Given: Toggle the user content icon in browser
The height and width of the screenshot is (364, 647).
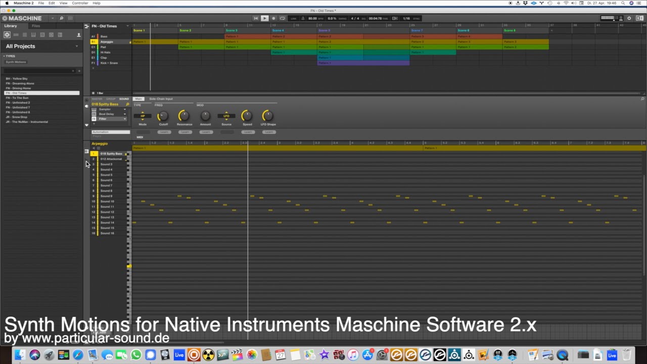Looking at the screenshot, I should [78, 35].
